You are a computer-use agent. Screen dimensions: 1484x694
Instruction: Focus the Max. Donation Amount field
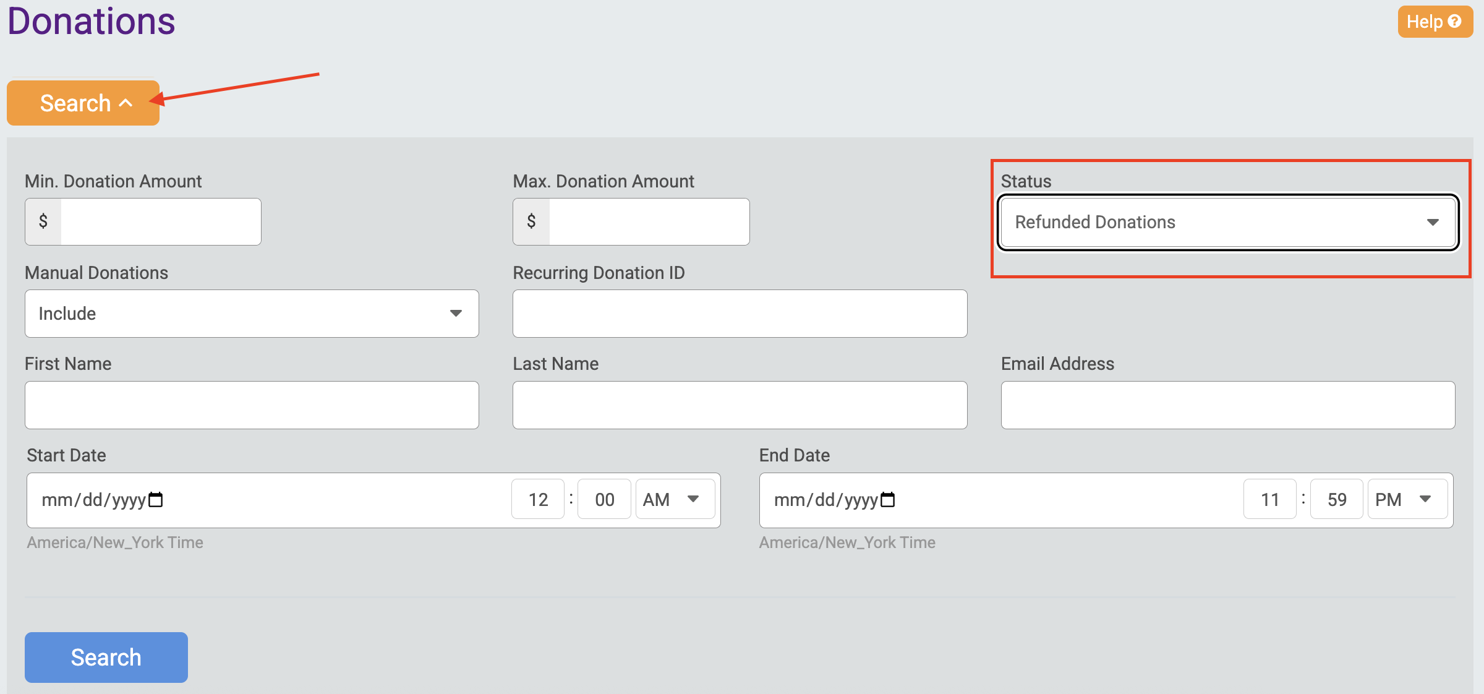click(648, 221)
